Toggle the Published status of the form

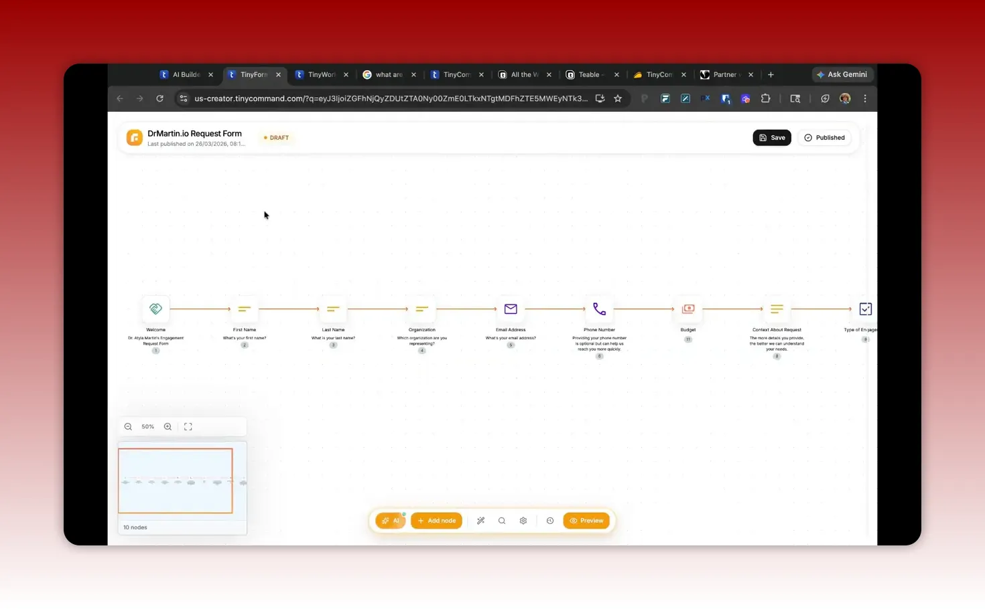pos(824,137)
